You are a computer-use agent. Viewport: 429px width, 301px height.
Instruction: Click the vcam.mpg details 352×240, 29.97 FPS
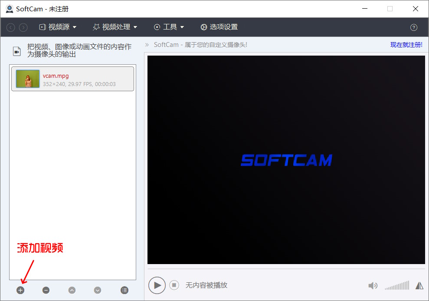tap(79, 84)
